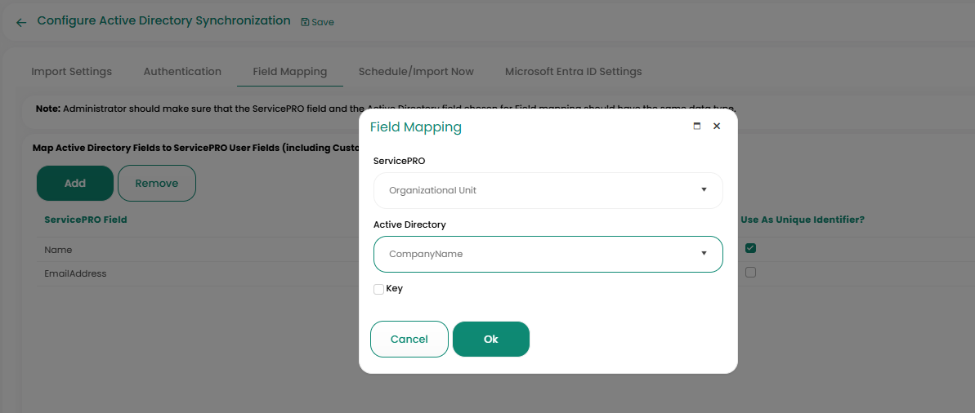Toggle the Key checkbox
This screenshot has height=413, width=975.
379,289
